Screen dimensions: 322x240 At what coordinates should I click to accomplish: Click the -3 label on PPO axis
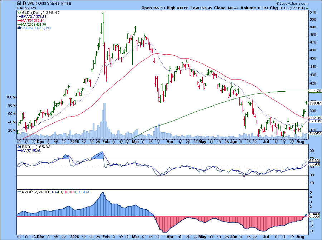tap(311, 231)
